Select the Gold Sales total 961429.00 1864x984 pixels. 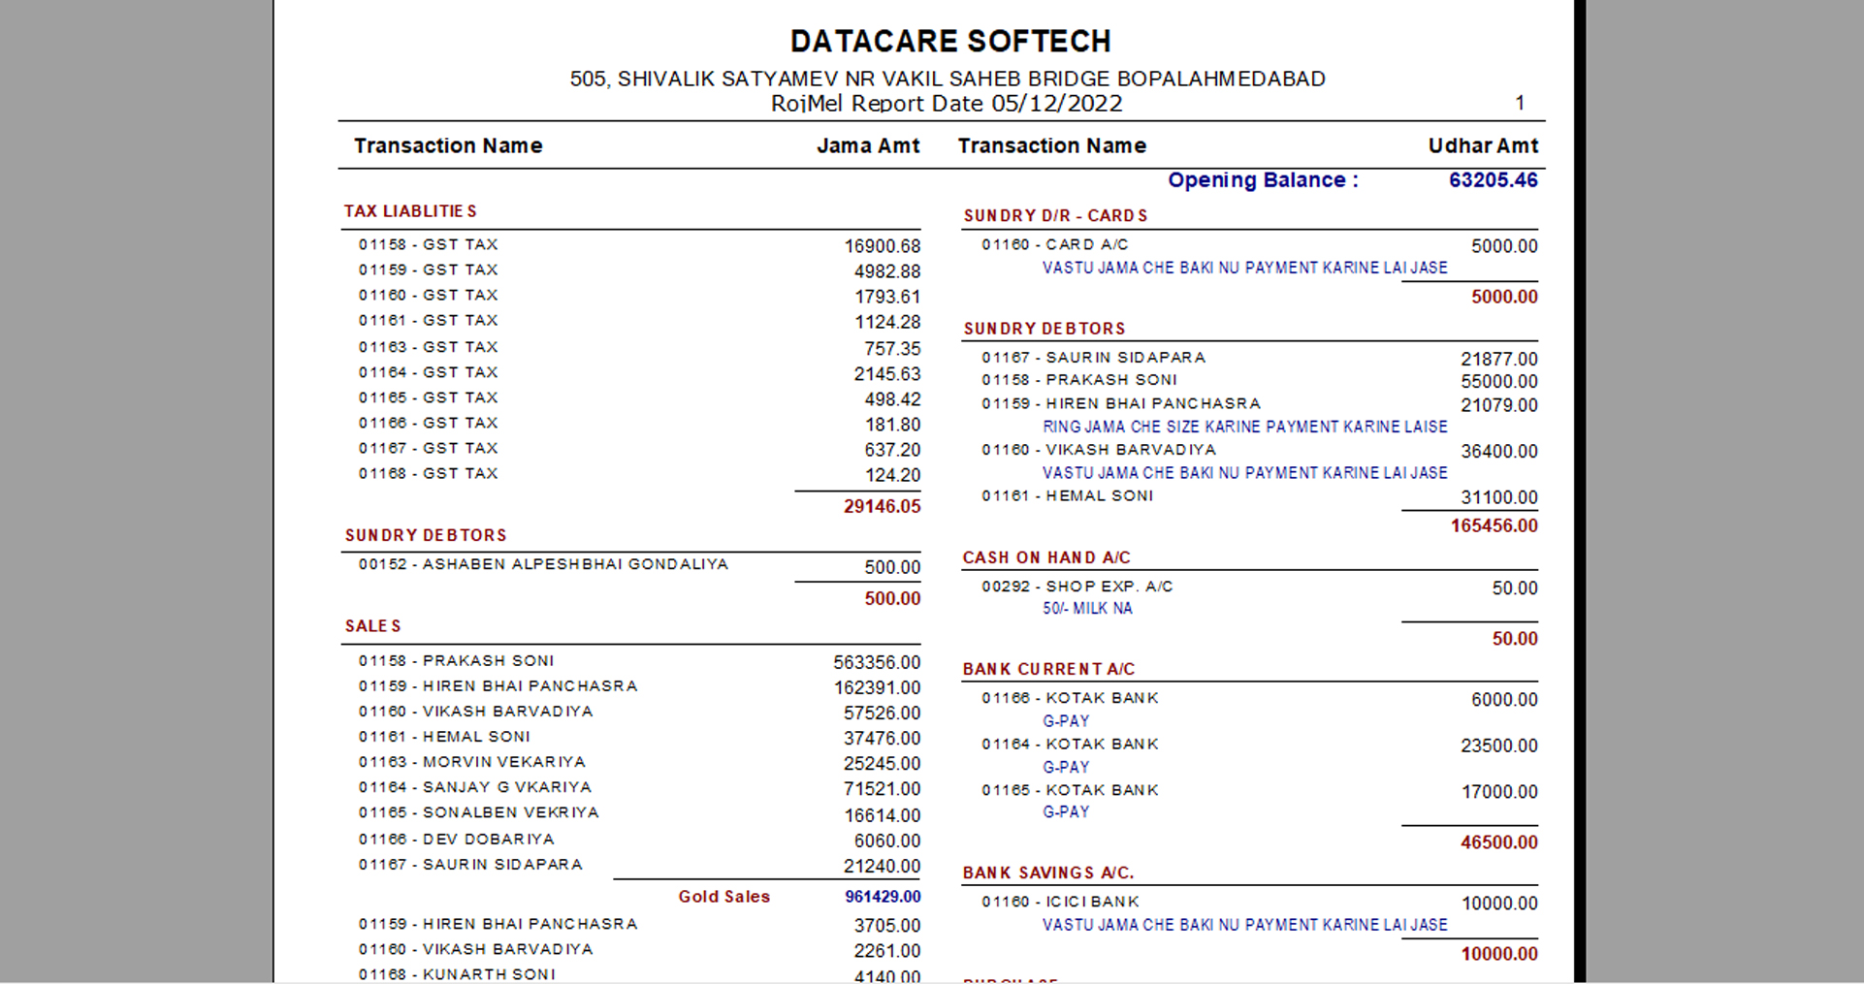point(883,897)
